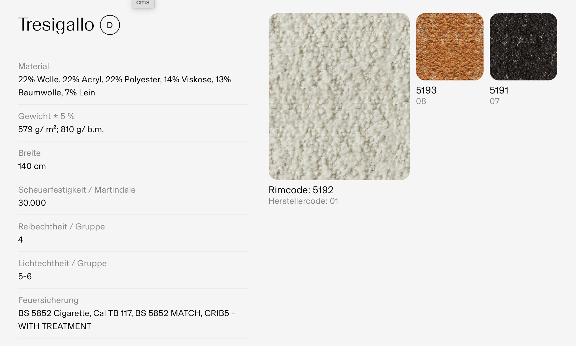
Task: Click the Reibechtheit / Gruppe label
Action: point(62,227)
